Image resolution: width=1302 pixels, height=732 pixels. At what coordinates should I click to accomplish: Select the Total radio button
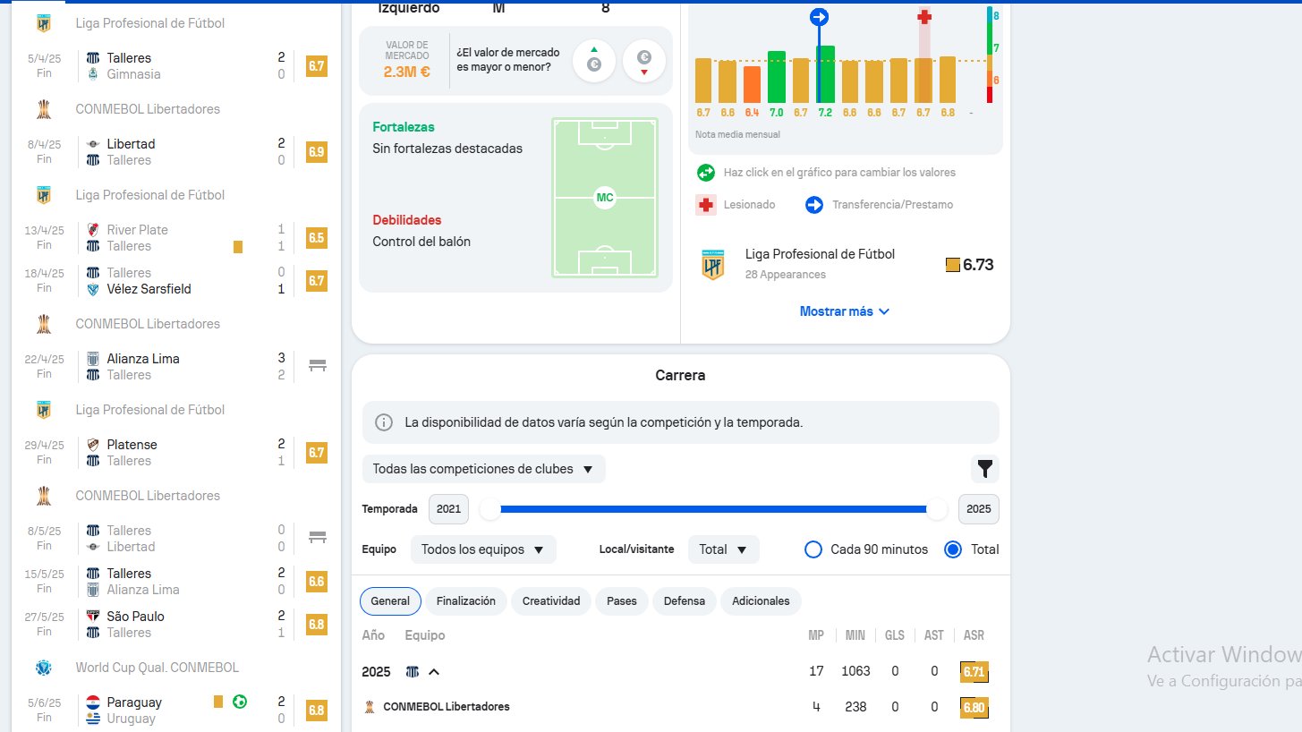953,549
